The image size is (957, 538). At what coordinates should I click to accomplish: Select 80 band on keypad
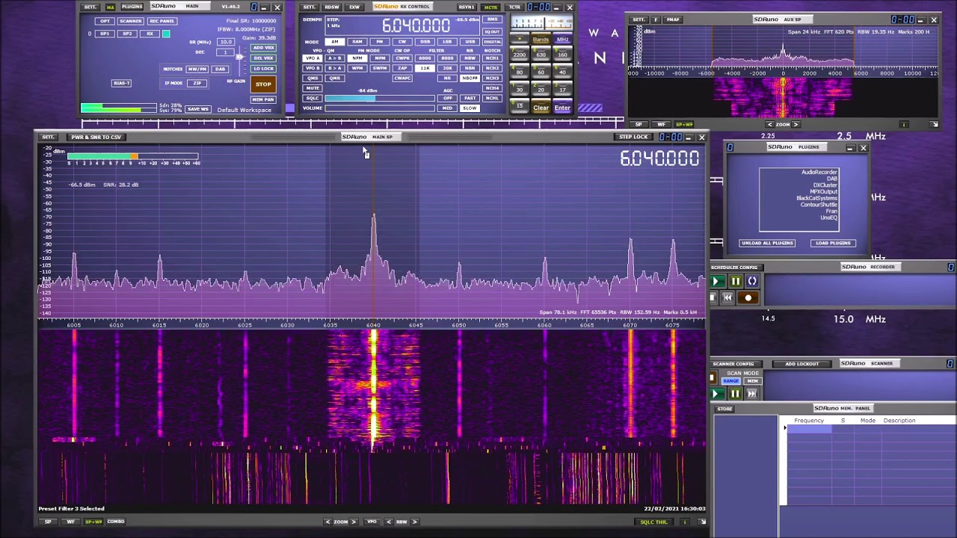tap(520, 72)
